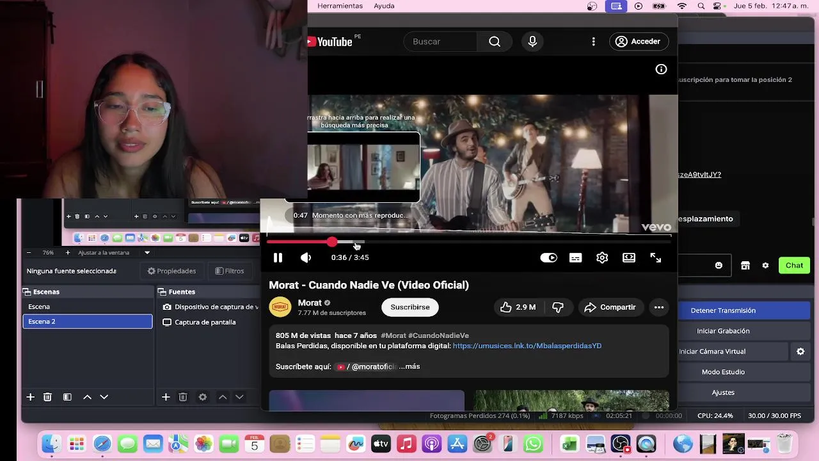Screen dimensions: 819x461
Task: Open OBS Filtros button
Action: pos(229,271)
